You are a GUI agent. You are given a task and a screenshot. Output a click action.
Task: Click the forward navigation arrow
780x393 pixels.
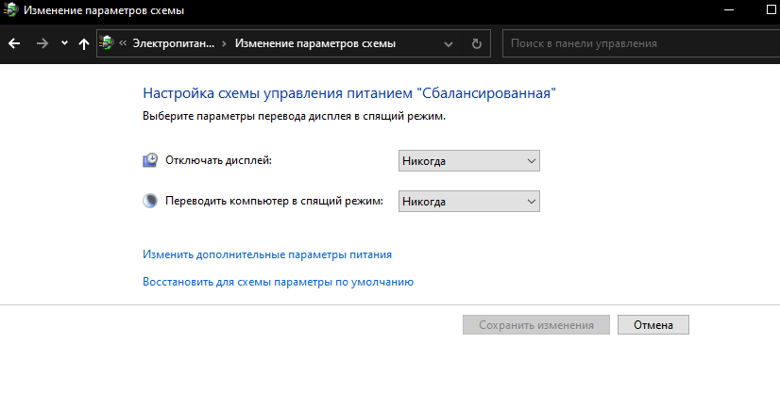(42, 43)
